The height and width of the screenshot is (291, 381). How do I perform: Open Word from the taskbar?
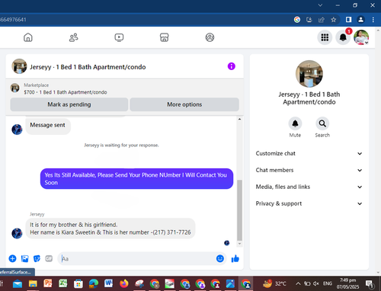pyautogui.click(x=108, y=283)
